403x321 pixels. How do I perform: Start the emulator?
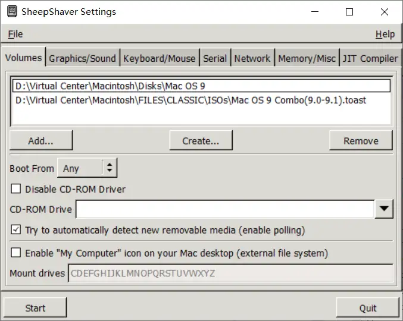pos(35,308)
